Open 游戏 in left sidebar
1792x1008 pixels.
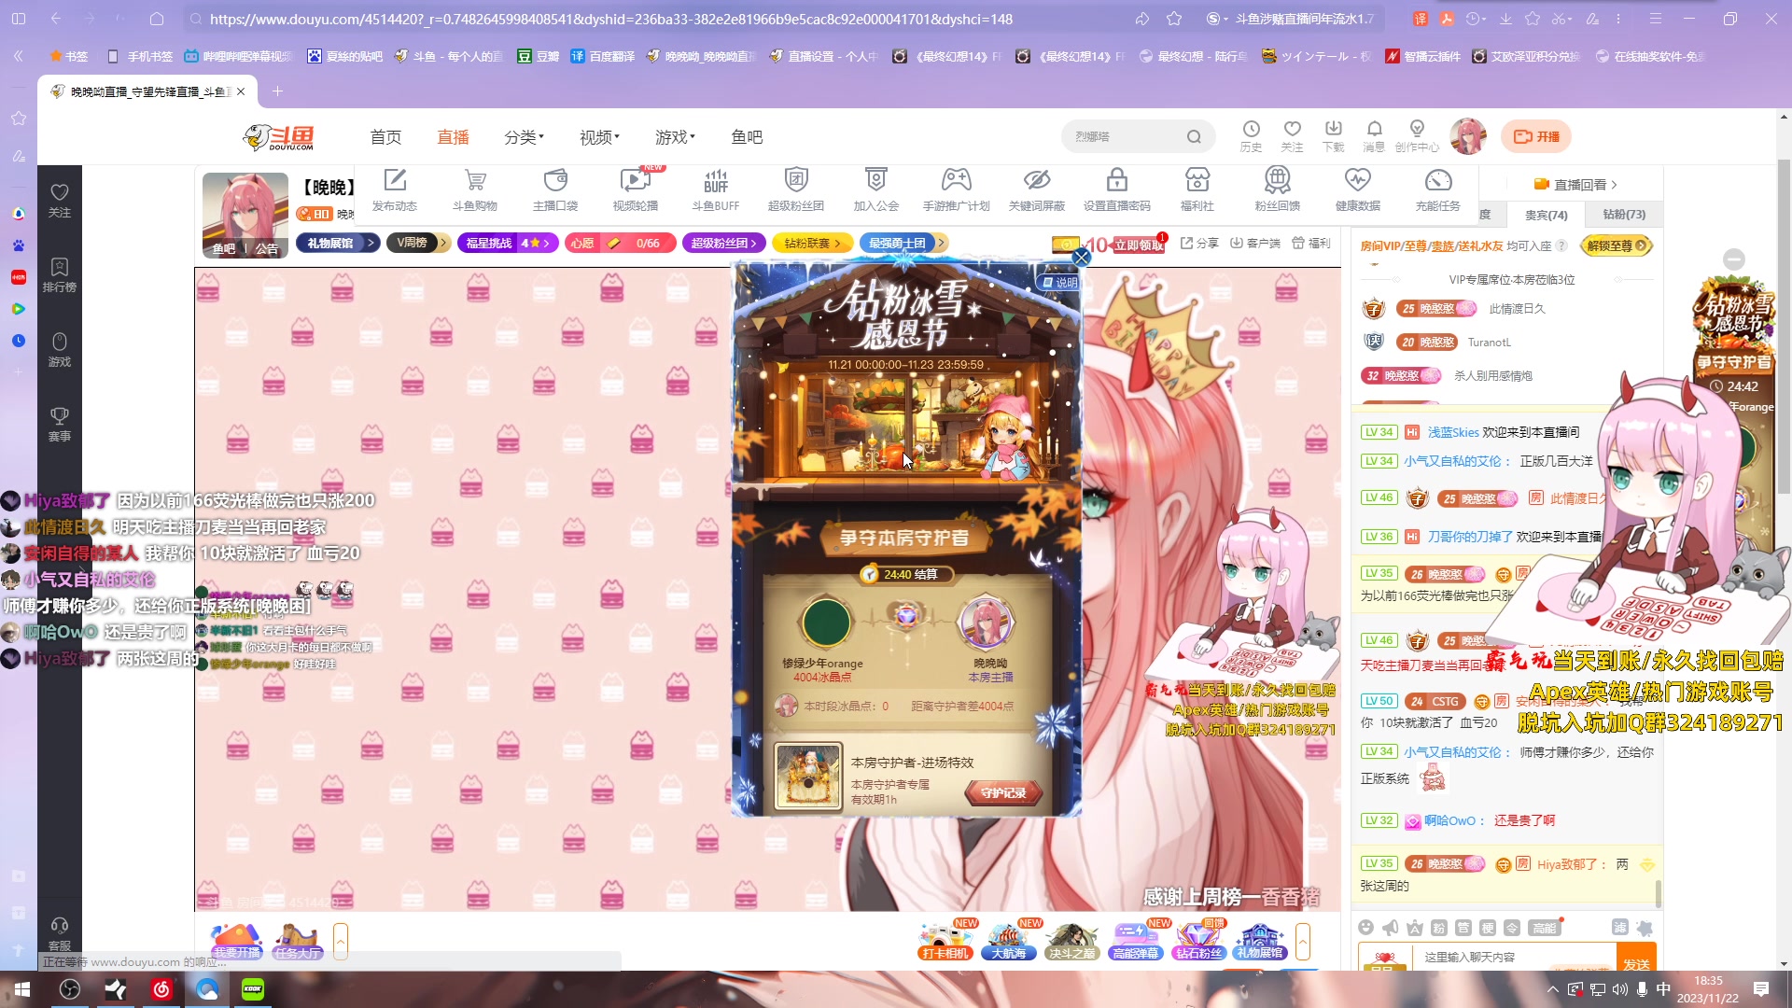pyautogui.click(x=59, y=350)
